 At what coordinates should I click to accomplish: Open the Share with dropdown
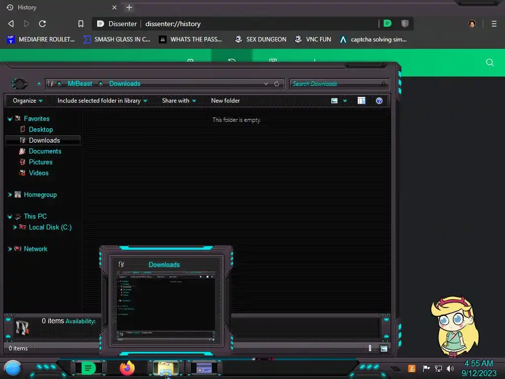click(179, 101)
